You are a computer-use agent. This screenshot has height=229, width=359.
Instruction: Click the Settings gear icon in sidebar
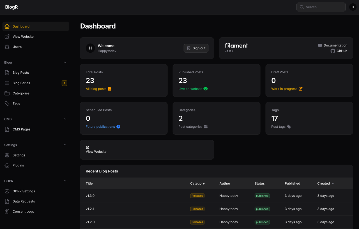tap(7, 155)
